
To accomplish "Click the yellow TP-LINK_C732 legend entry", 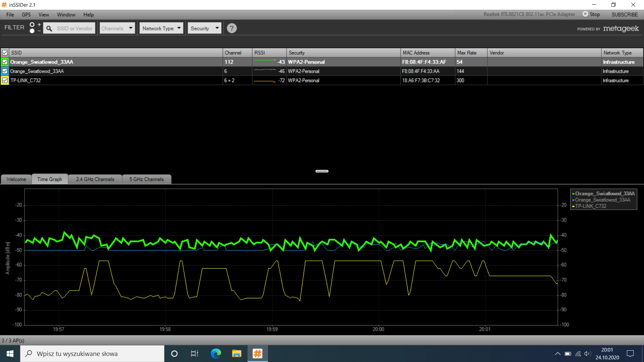I will click(590, 206).
